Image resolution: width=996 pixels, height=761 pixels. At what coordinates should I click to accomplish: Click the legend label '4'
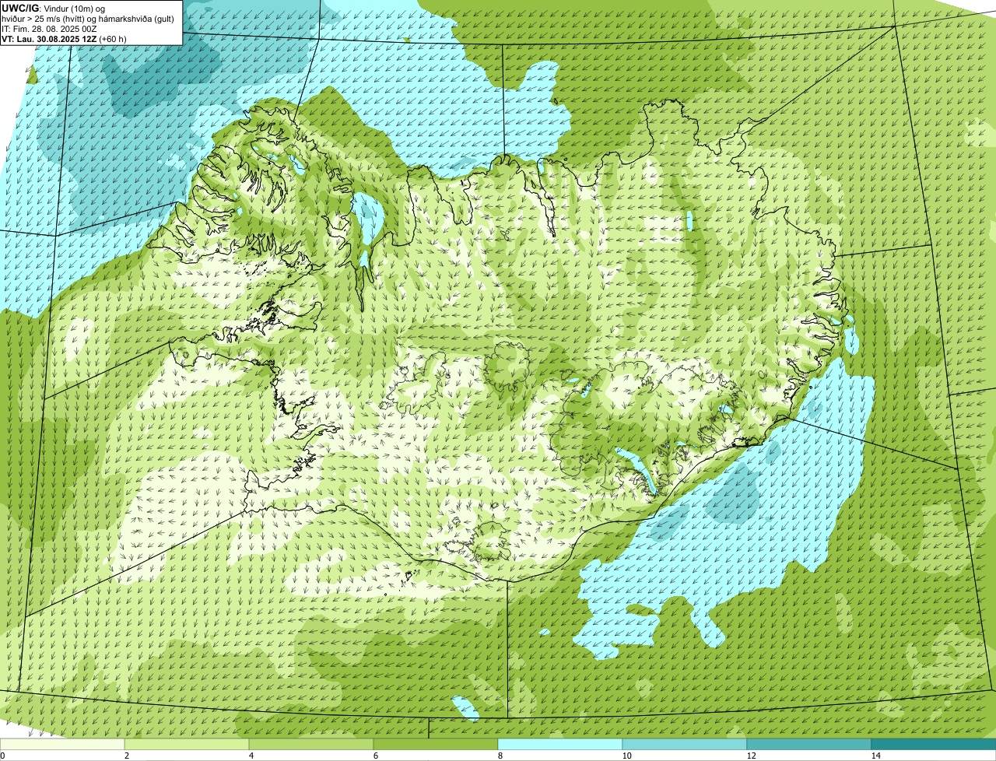point(251,756)
